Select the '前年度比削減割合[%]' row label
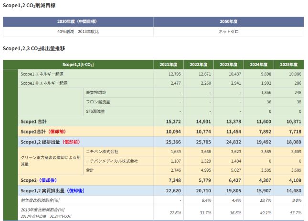Image resolution: width=308 pixels, height=221 pixels. [x=40, y=200]
